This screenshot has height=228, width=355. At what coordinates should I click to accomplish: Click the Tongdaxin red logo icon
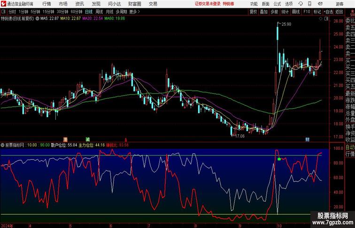click(4, 4)
